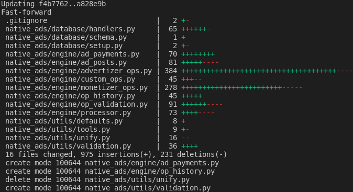Click native_ads/database/setup.py filename
This screenshot has height=192, width=353.
(64, 46)
